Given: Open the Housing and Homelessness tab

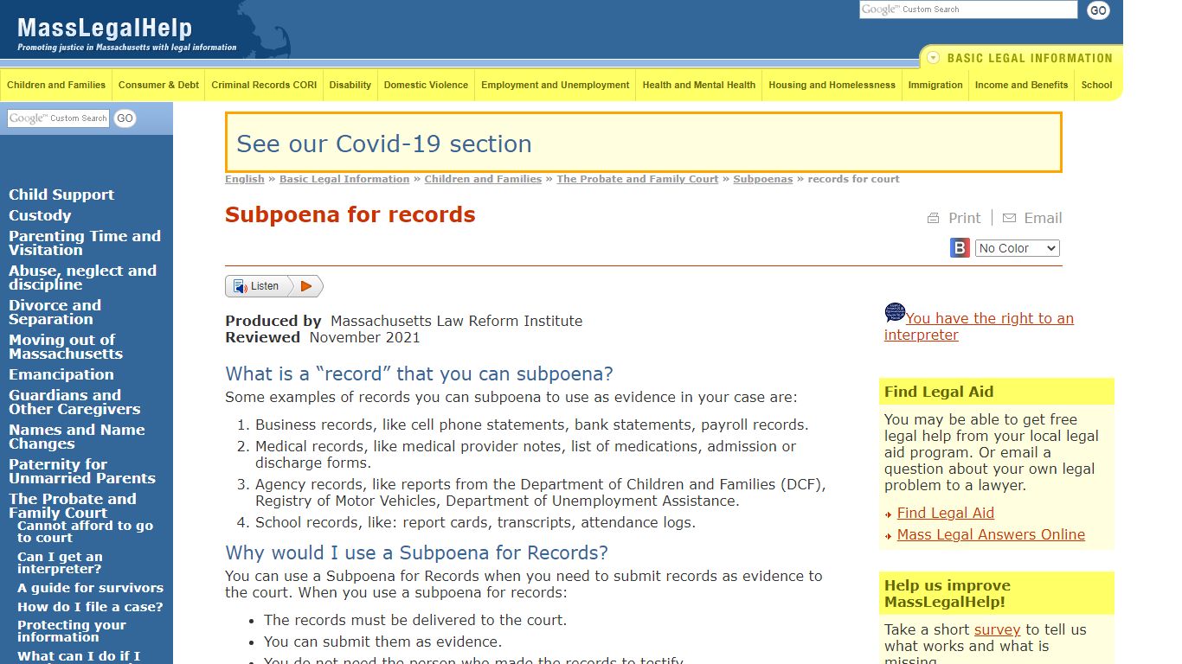Looking at the screenshot, I should [x=832, y=85].
